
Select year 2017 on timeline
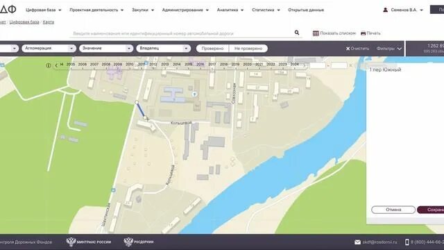click(x=212, y=65)
